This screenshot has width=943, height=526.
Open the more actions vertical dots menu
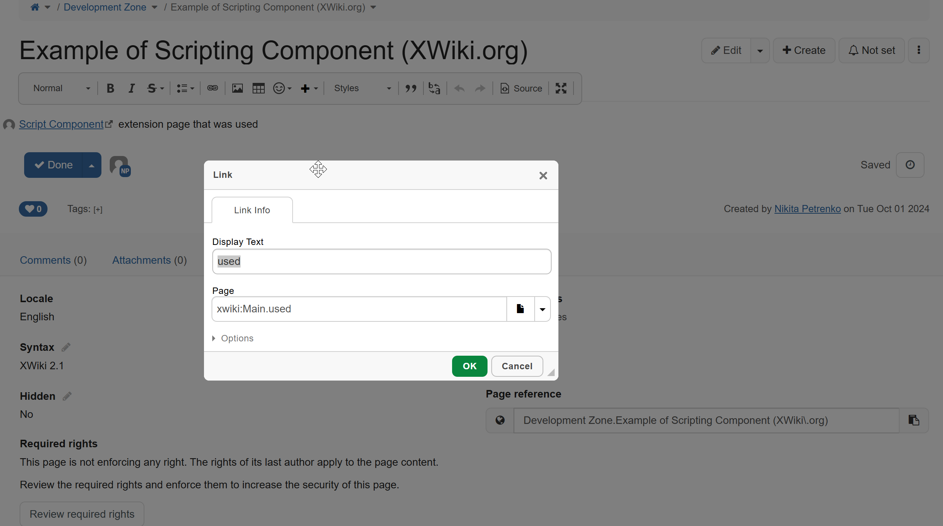point(919,50)
